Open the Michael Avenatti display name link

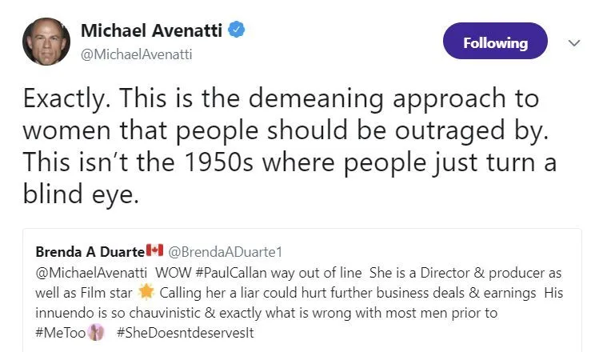152,32
